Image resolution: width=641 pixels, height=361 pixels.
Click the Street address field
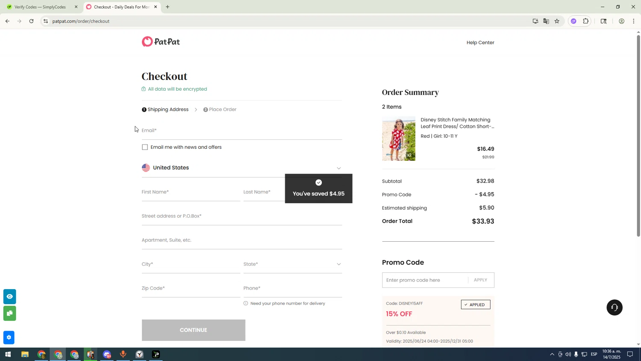point(241,216)
